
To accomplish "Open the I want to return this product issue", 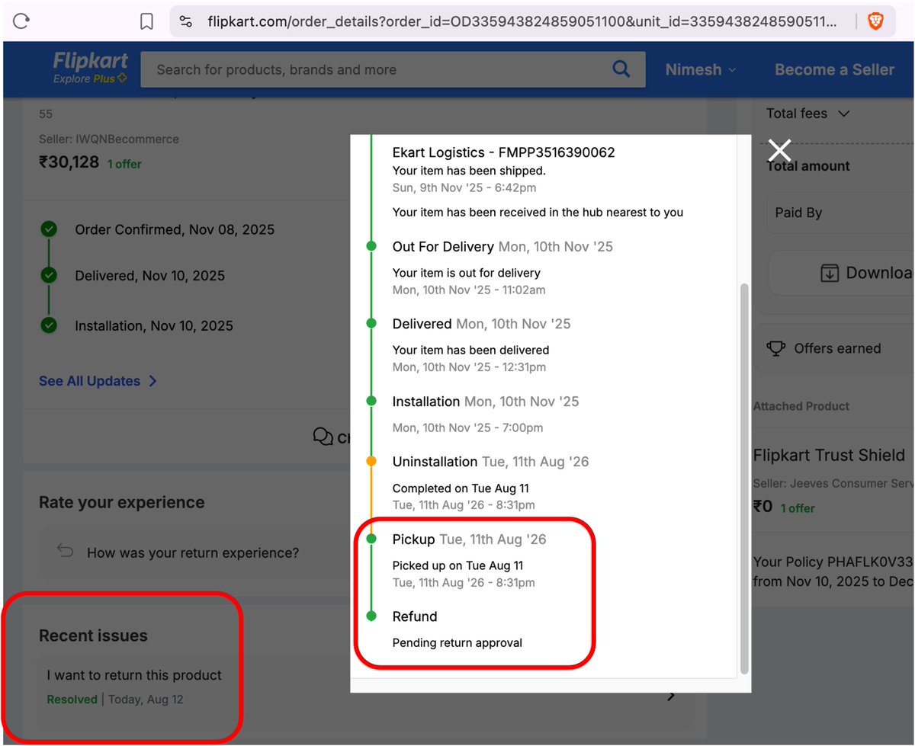I will click(x=134, y=675).
